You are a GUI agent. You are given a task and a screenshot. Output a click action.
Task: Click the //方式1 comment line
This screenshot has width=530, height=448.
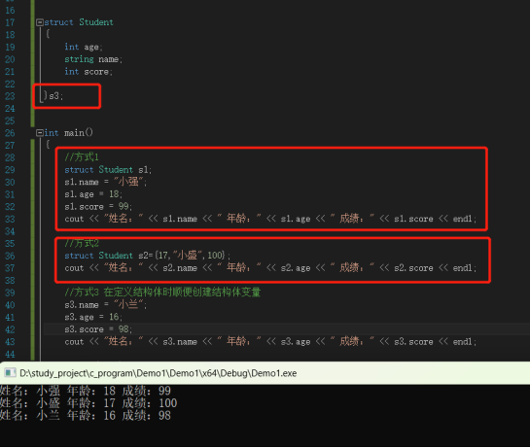82,157
